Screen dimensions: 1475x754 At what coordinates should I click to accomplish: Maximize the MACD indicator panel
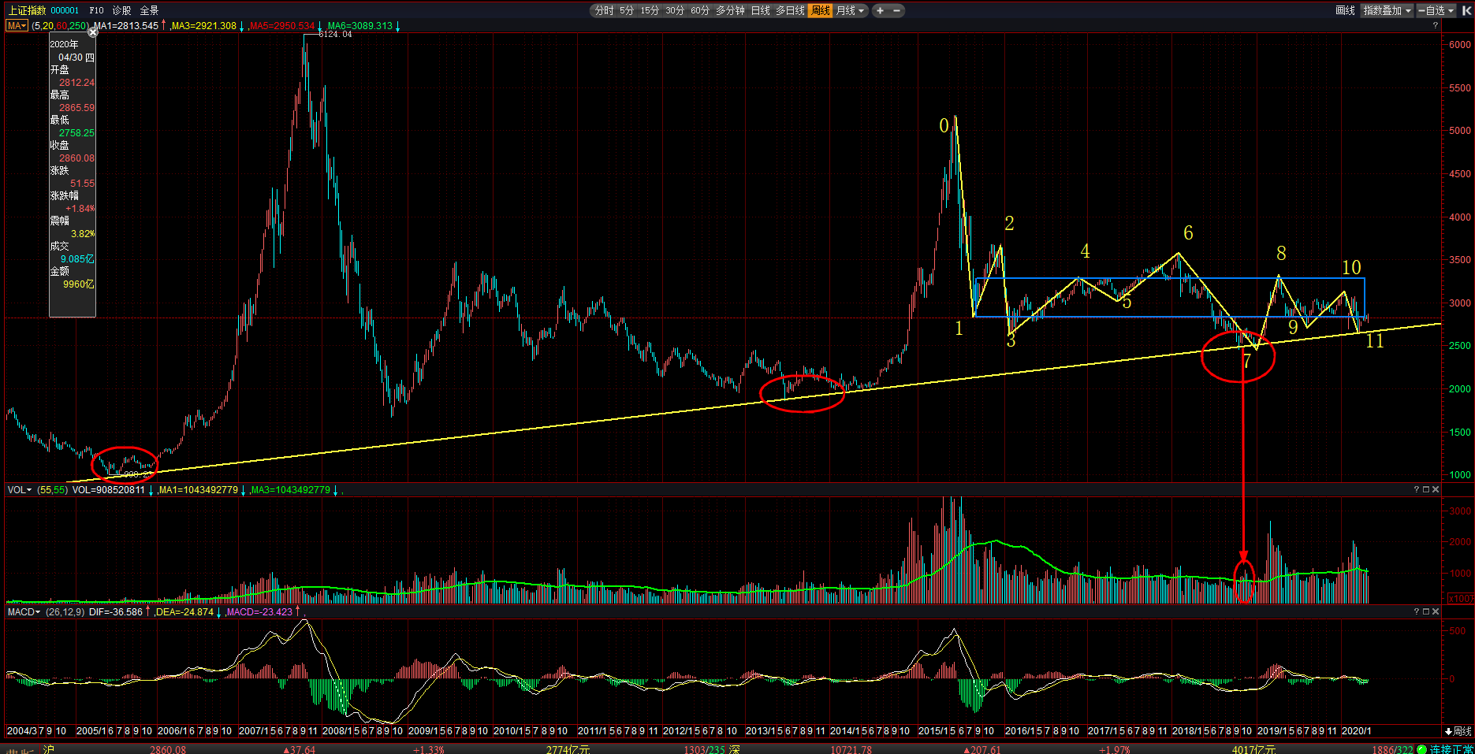coord(1425,611)
